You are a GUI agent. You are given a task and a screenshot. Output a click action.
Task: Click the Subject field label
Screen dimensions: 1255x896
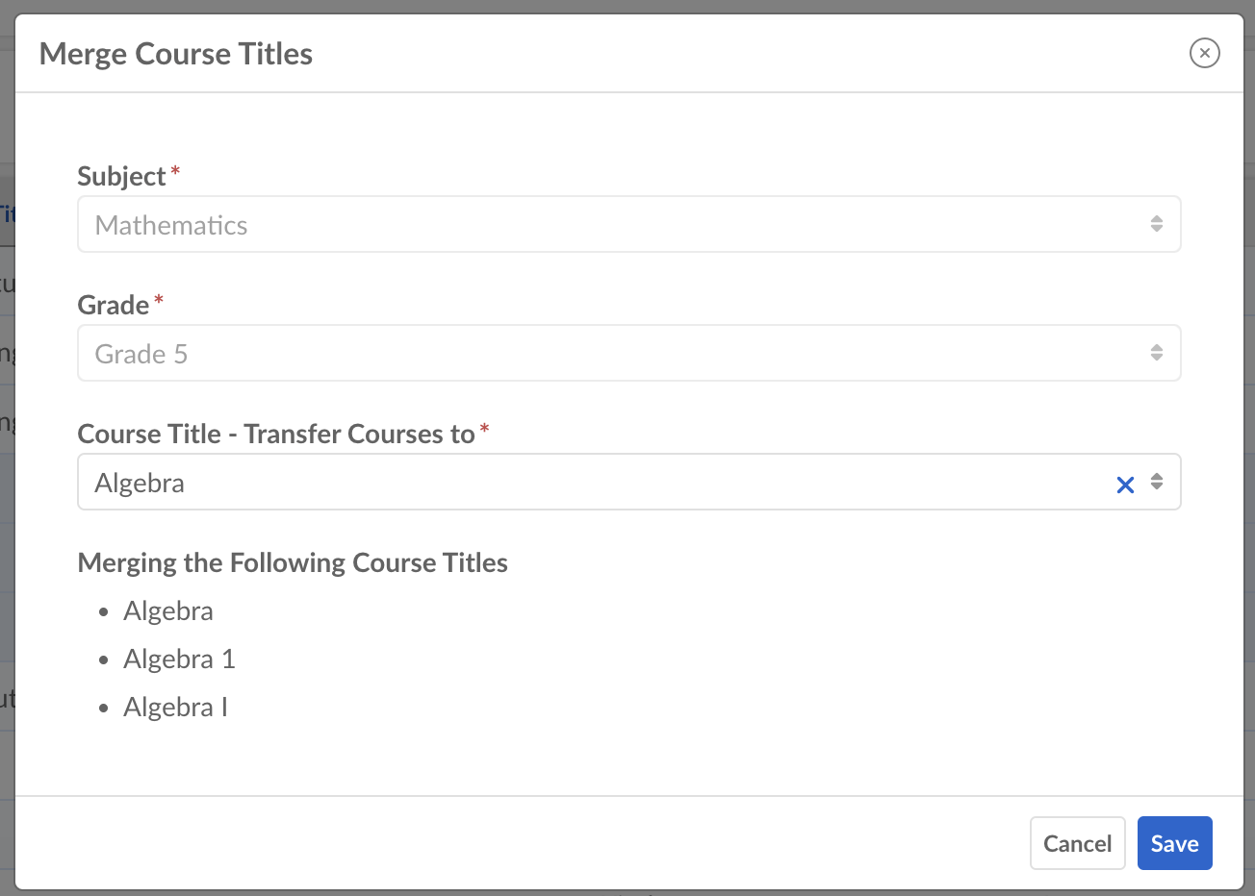point(122,177)
